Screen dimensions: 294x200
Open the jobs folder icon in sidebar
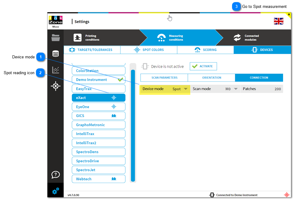click(56, 38)
